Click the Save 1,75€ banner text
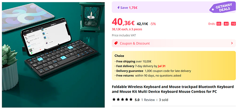Image resolution: width=237 pixels, height=109 pixels. click(x=129, y=8)
